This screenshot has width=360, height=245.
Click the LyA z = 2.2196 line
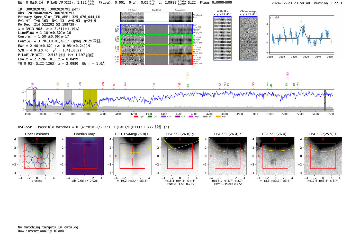click(x=32, y=59)
